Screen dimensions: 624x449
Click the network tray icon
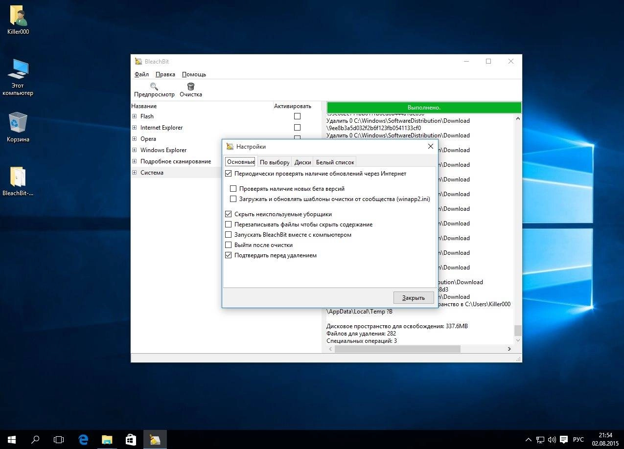click(x=540, y=439)
